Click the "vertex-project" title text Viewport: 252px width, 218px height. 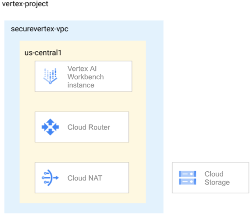pyautogui.click(x=25, y=4)
